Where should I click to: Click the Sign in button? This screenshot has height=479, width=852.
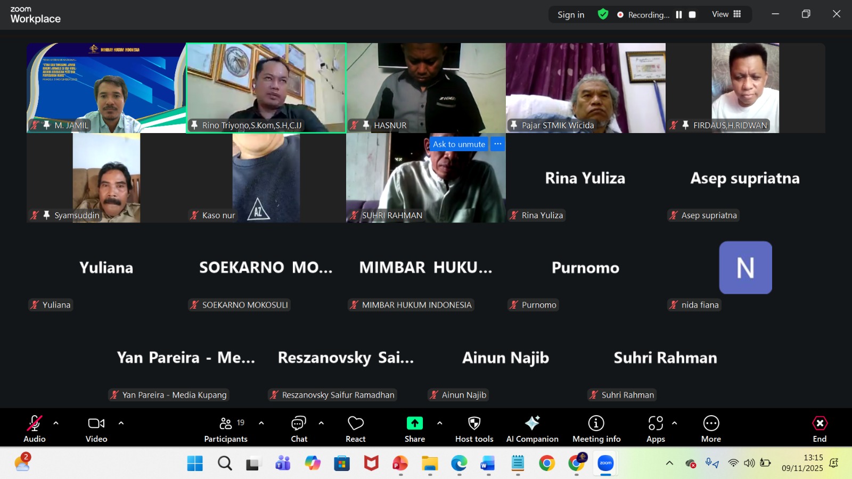pos(571,15)
